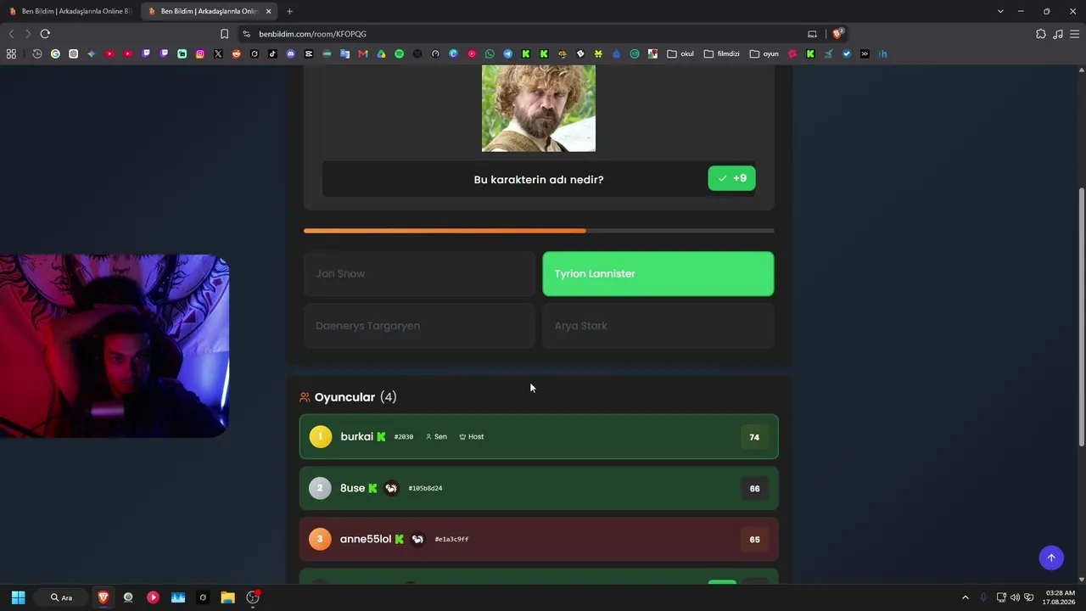Open File Explorer from the taskbar
This screenshot has width=1086, height=611.
click(227, 597)
